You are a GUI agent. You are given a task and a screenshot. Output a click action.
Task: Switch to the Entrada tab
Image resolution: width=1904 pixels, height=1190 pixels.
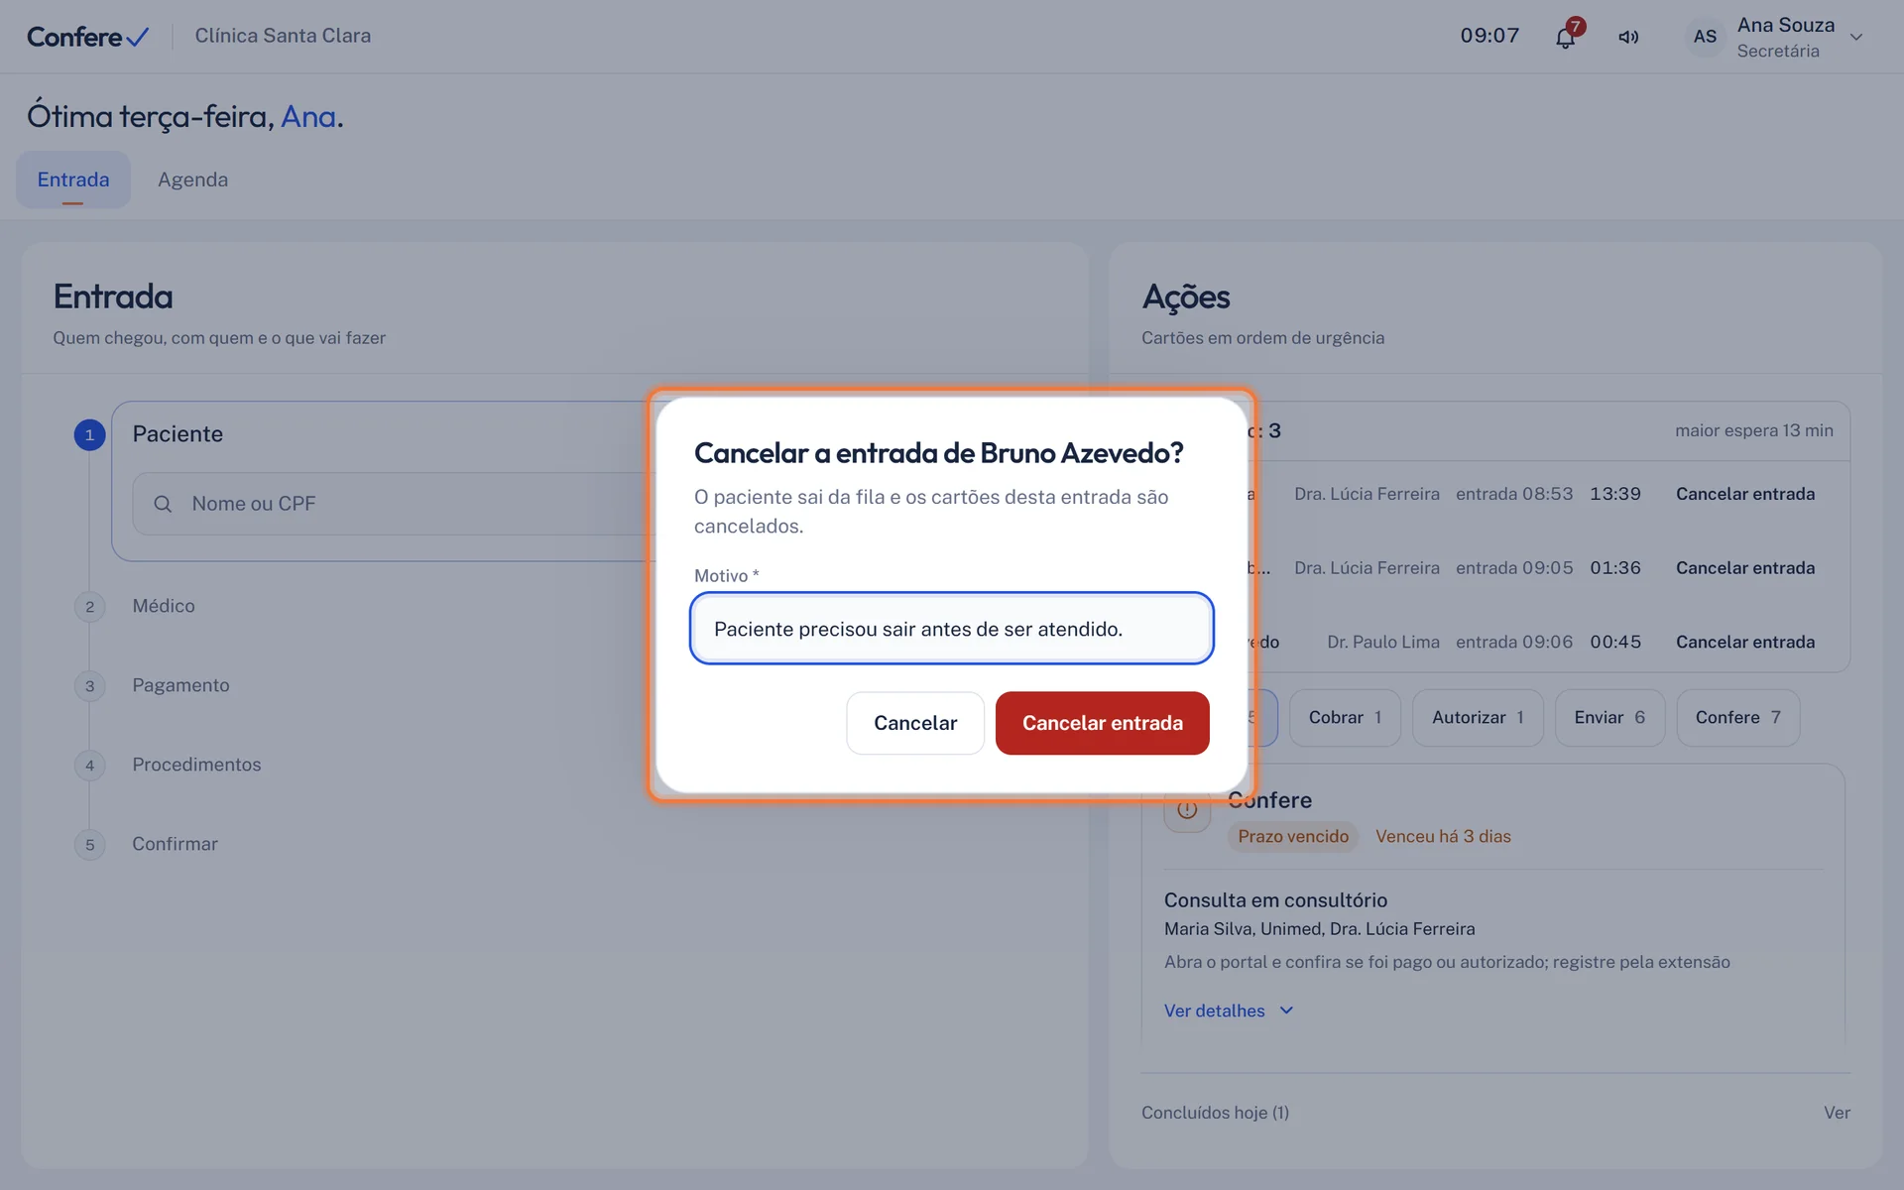pos(73,179)
